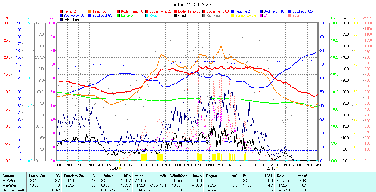
Task: Click the maximum pressure value 1009.7
Action: (x=126, y=185)
